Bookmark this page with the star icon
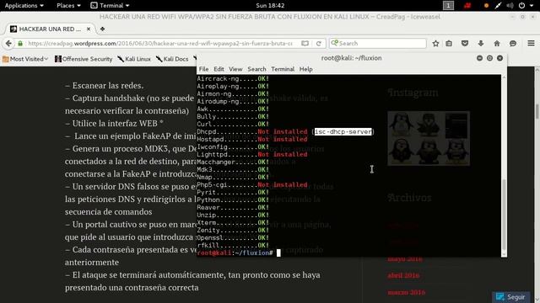This screenshot has height=303, width=540. (x=435, y=43)
